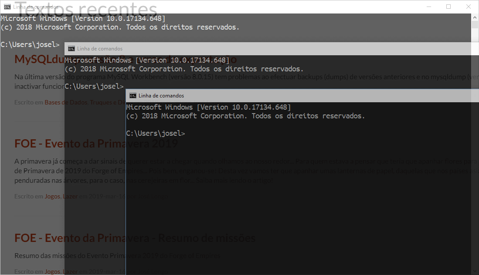
Task: Click the rearmost command window's title icon
Action: (7, 7)
